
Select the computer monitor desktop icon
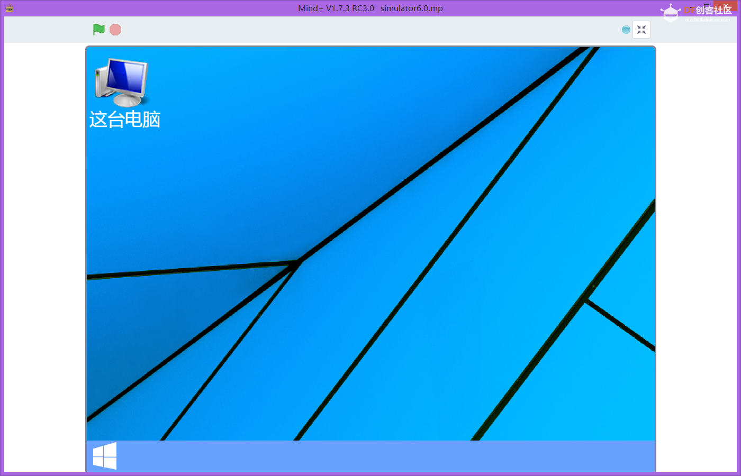(x=122, y=82)
